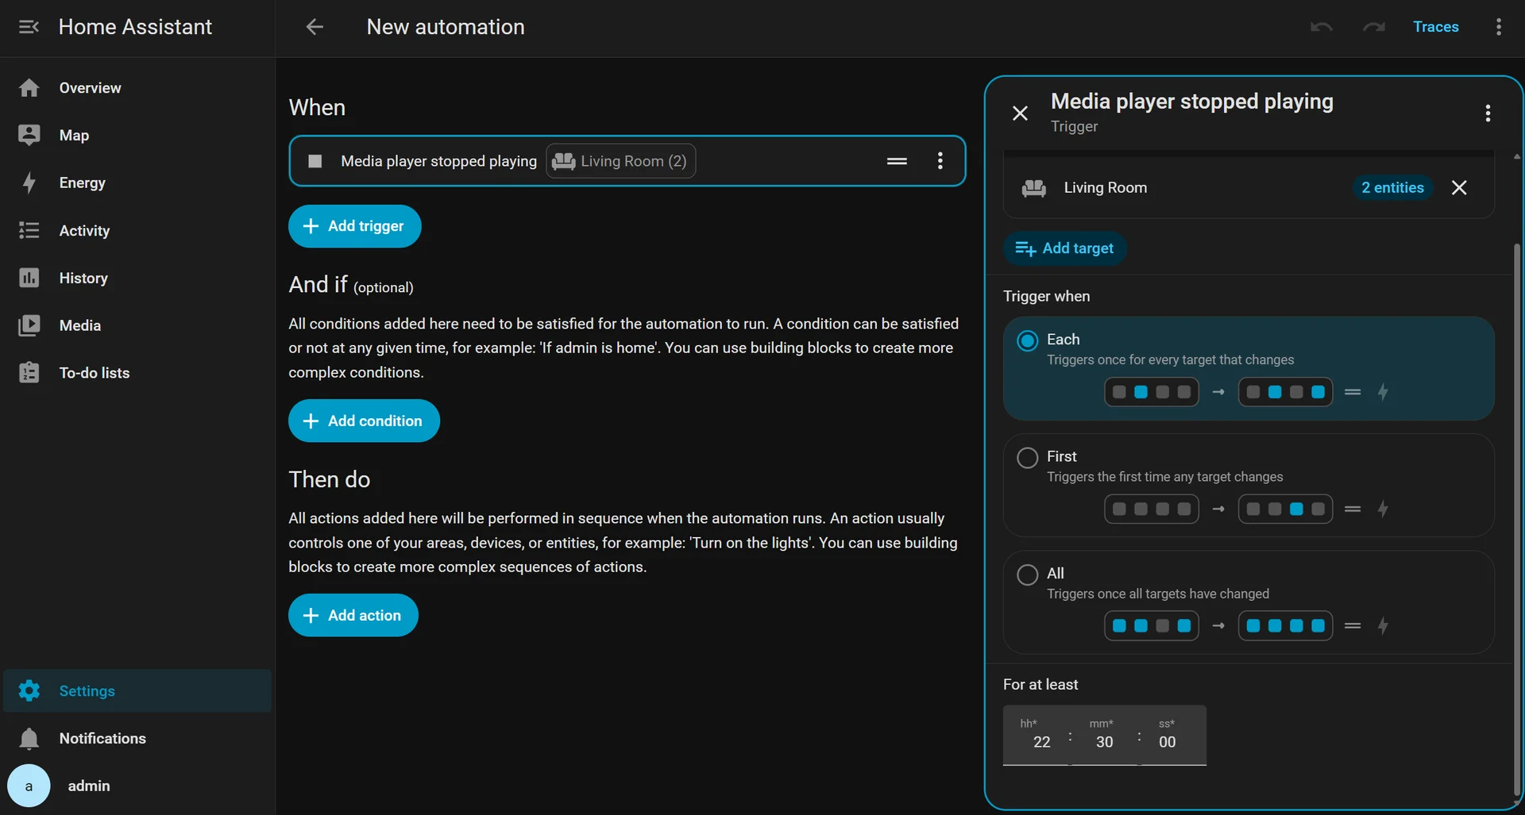Image resolution: width=1525 pixels, height=815 pixels.
Task: Open the Energy lightning icon
Action: point(29,183)
